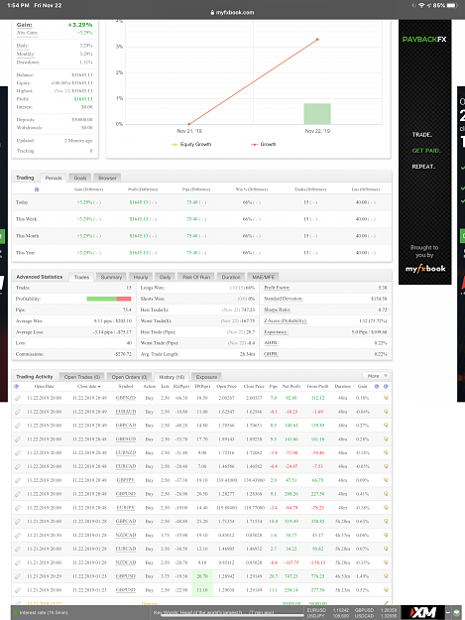Select the Hourly statistics tab
Image resolution: width=465 pixels, height=620 pixels.
(141, 277)
